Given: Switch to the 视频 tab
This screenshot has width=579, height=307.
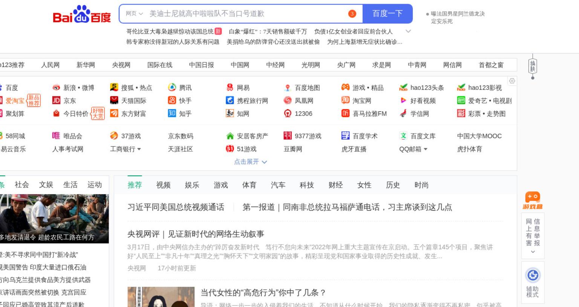Looking at the screenshot, I should click(x=163, y=185).
